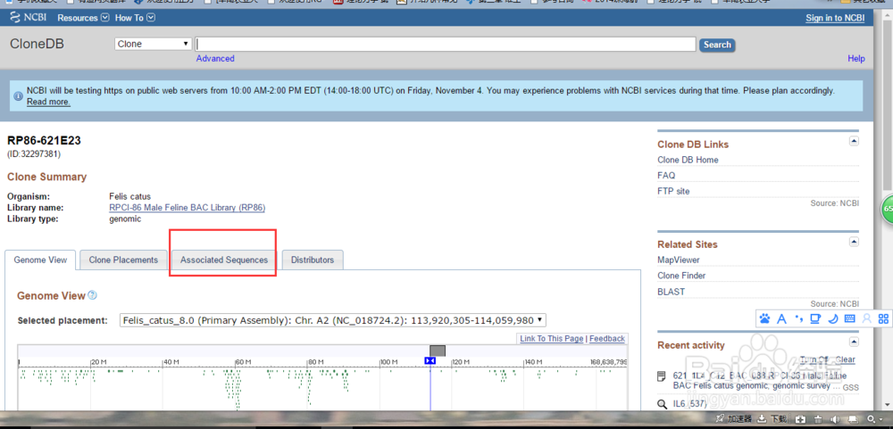Viewport: 893px width, 429px height.
Task: Click the blue clone marker on chromosome ruler
Action: coord(430,360)
